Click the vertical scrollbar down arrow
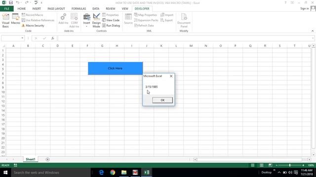The width and height of the screenshot is (316, 177). click(x=314, y=155)
